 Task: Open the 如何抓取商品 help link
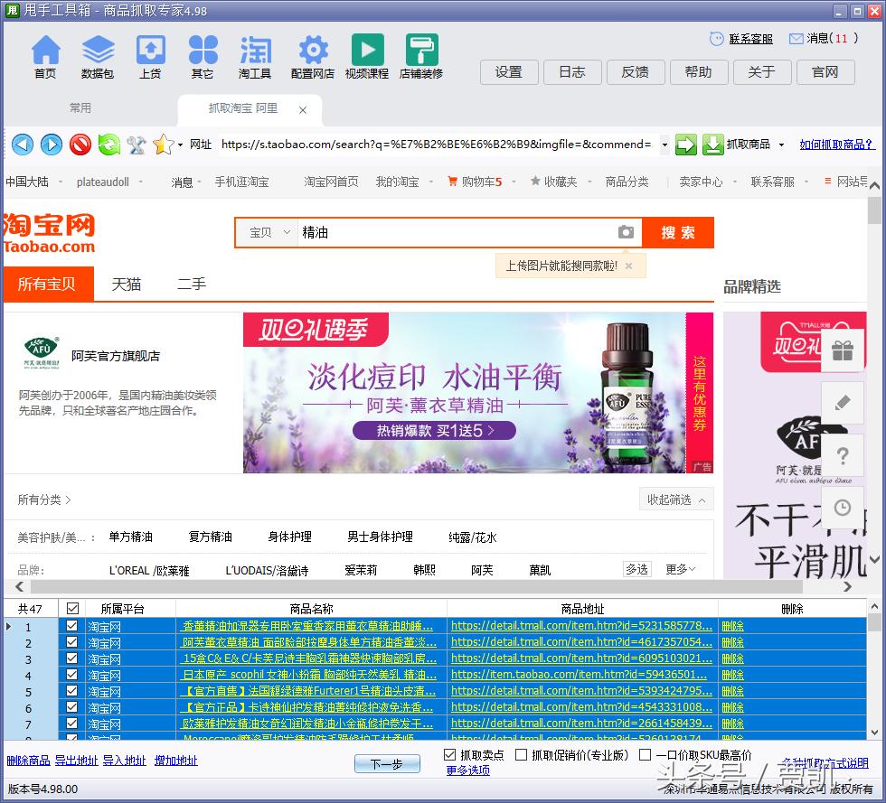coord(836,146)
